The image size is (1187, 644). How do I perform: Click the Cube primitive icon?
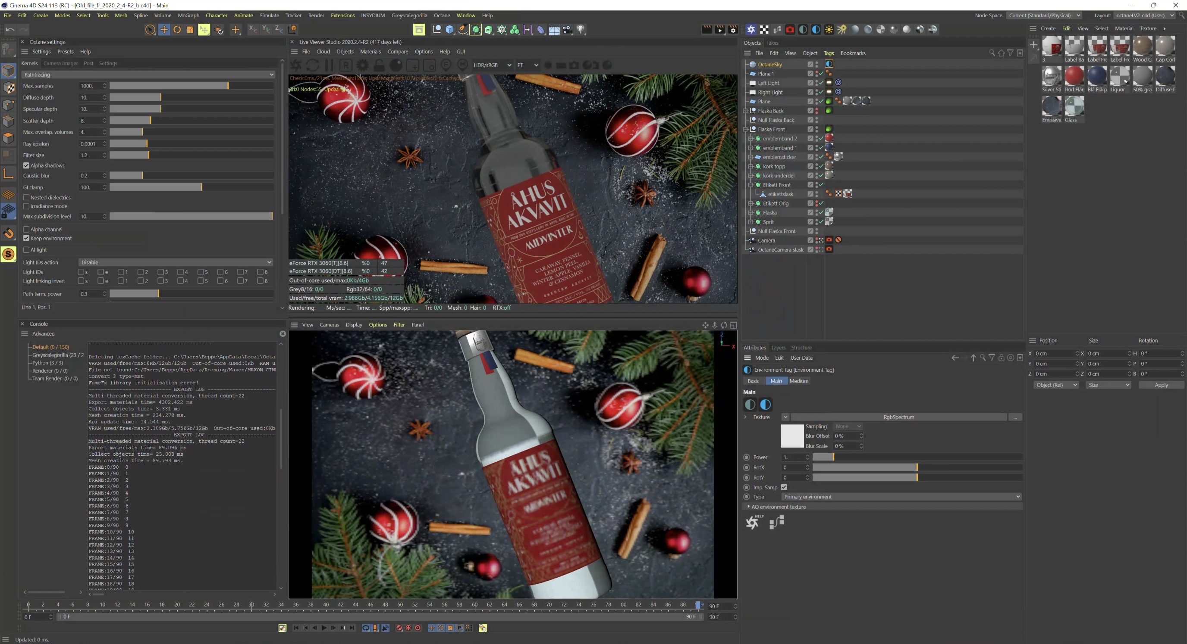450,30
